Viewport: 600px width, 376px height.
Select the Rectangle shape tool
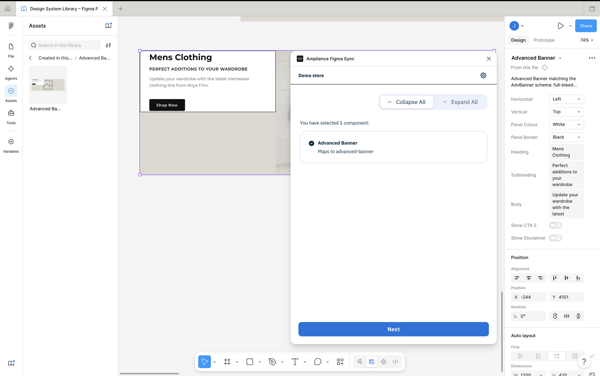[x=250, y=362]
